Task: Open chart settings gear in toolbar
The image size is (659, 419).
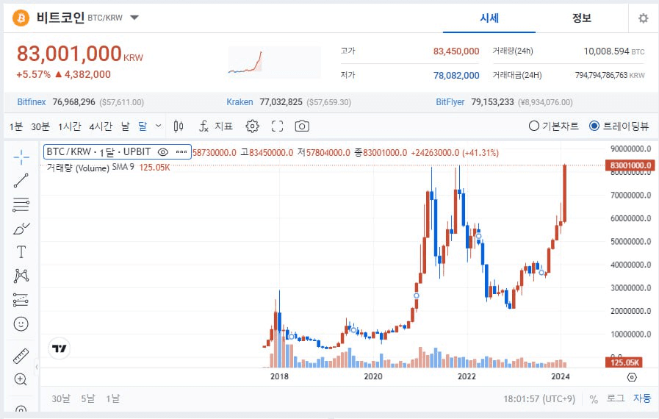Action: (x=252, y=126)
